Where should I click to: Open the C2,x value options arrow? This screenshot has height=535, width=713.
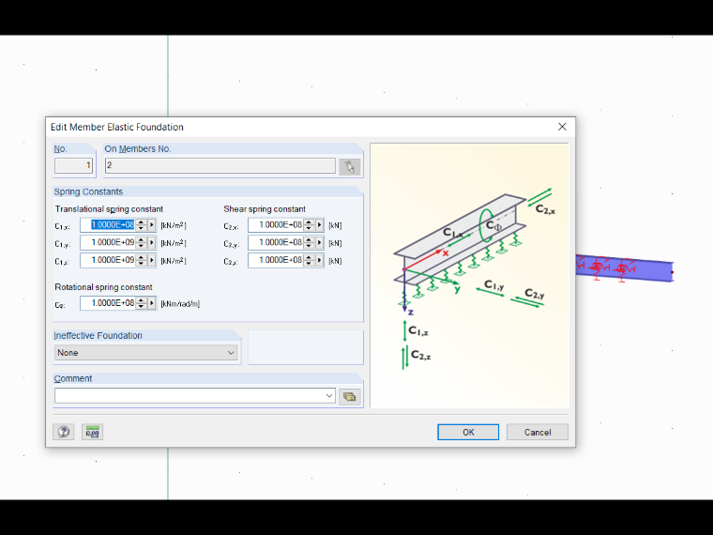coord(320,224)
